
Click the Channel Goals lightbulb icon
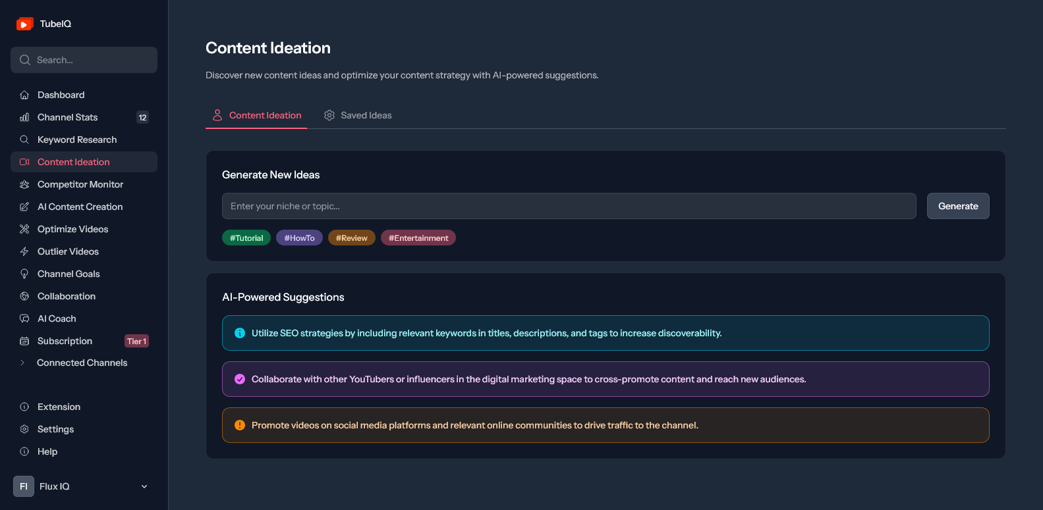(x=24, y=274)
